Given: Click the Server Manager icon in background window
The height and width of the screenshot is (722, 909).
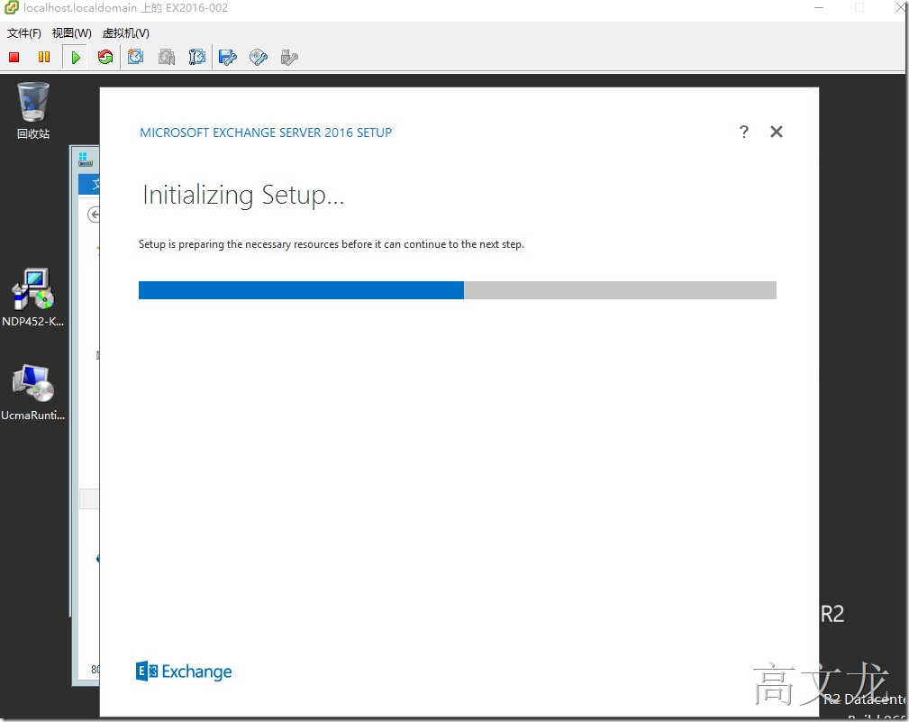Looking at the screenshot, I should [86, 159].
